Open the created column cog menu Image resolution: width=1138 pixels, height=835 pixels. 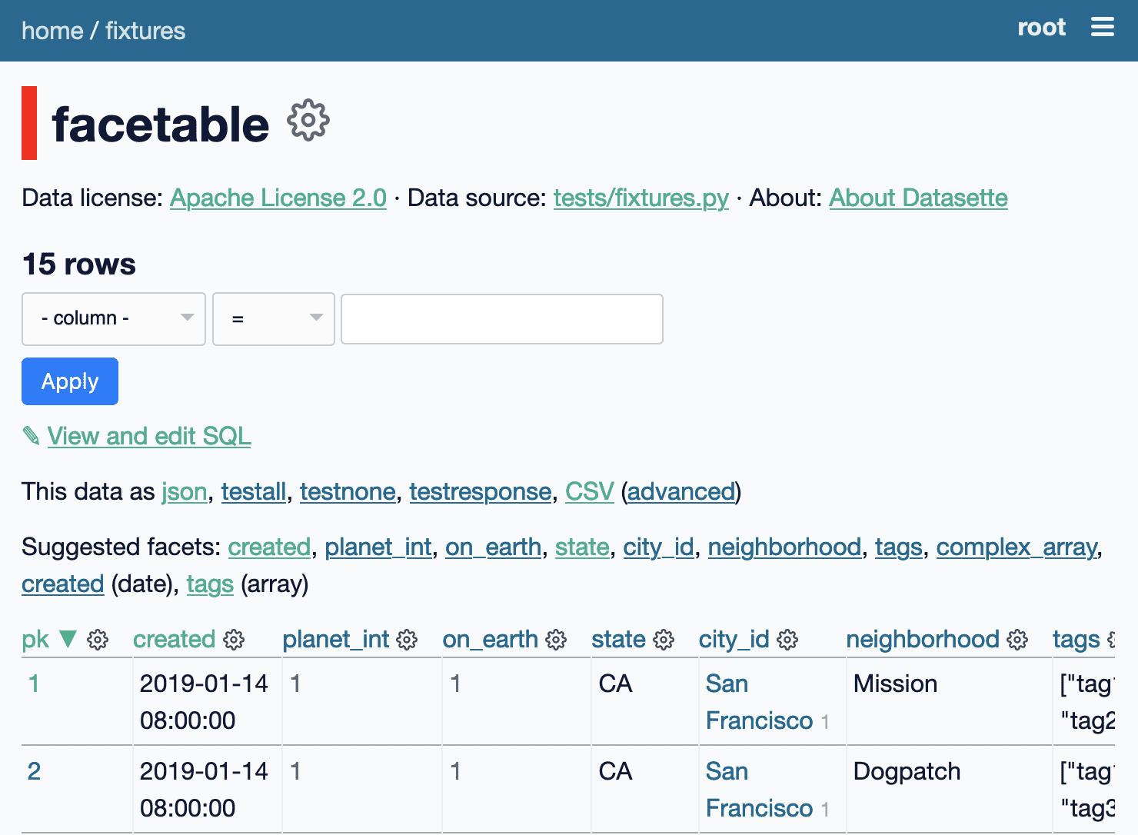point(234,640)
